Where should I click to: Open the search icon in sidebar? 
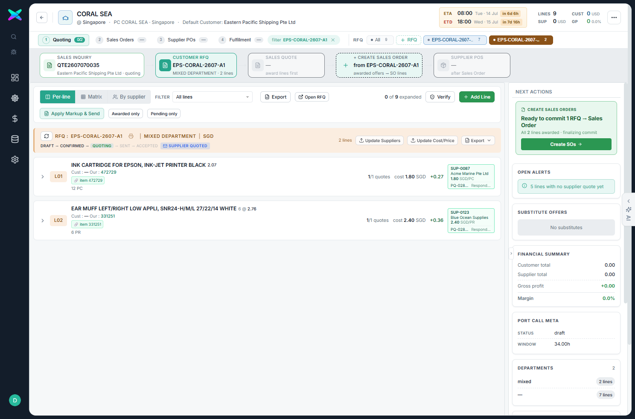click(14, 37)
